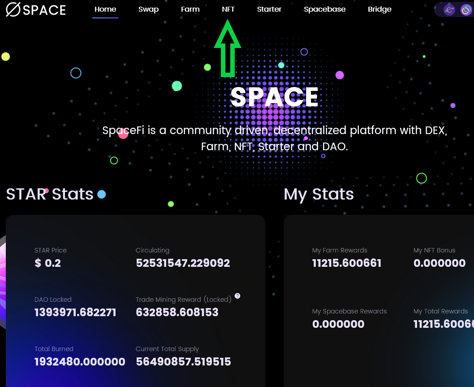Click the Circulating label

coord(152,250)
